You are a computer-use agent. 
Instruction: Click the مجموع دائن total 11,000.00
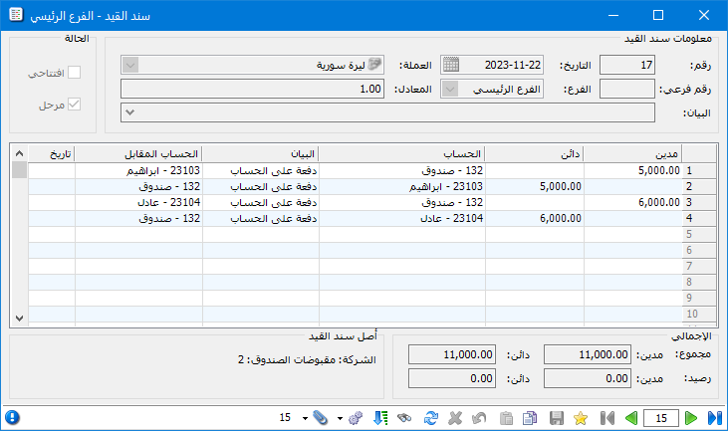[452, 354]
